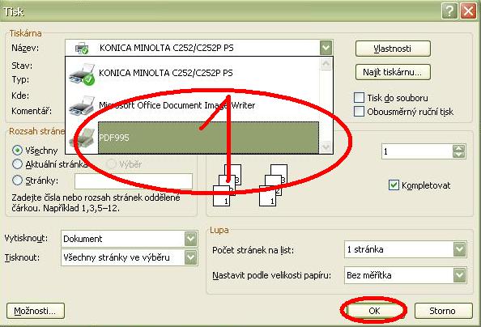Expand the Nastavit podle velikosti papíru dropdown
Screen dimensions: 481x327
(459, 275)
